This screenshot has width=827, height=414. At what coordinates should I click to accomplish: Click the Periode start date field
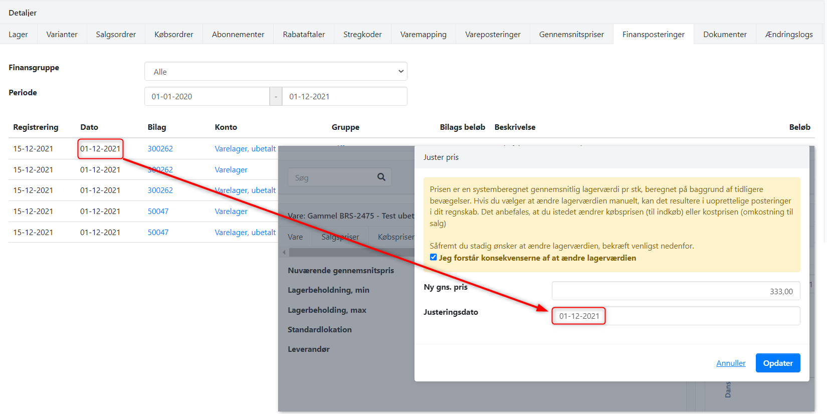tap(206, 96)
